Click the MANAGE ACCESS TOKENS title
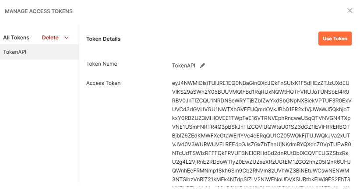The image size is (360, 190). coord(39,11)
